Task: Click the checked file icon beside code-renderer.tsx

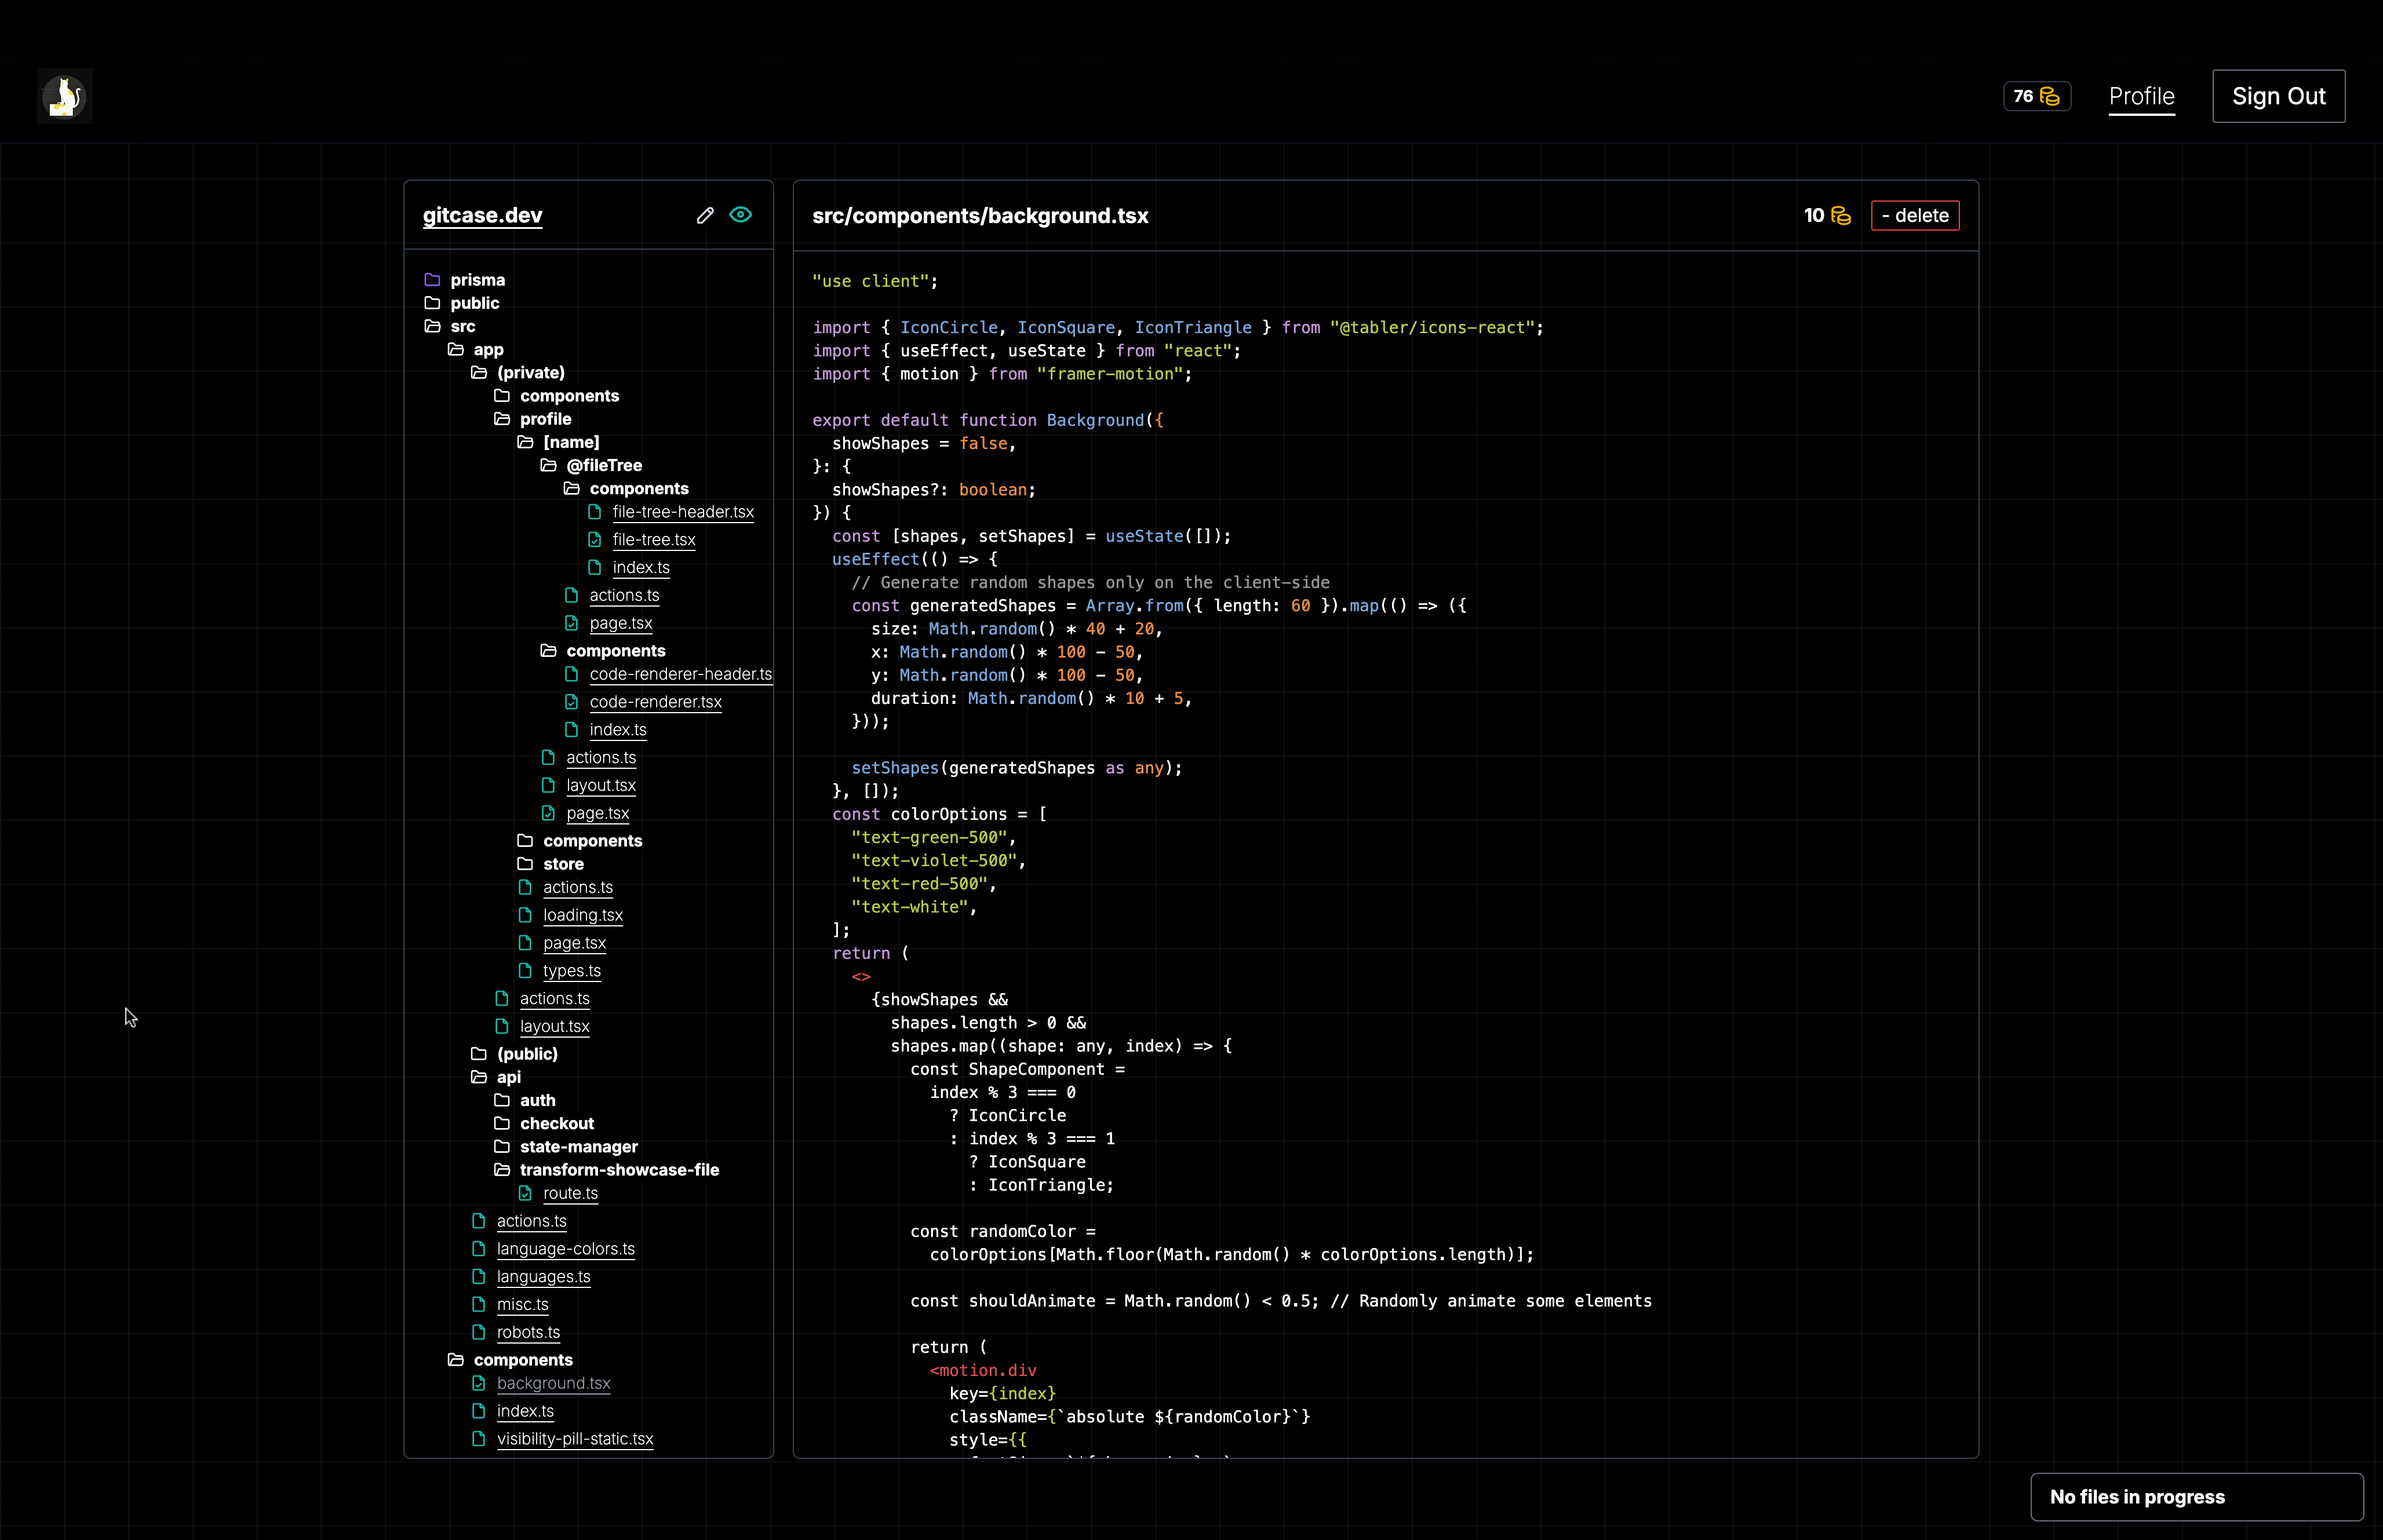Action: tap(572, 702)
